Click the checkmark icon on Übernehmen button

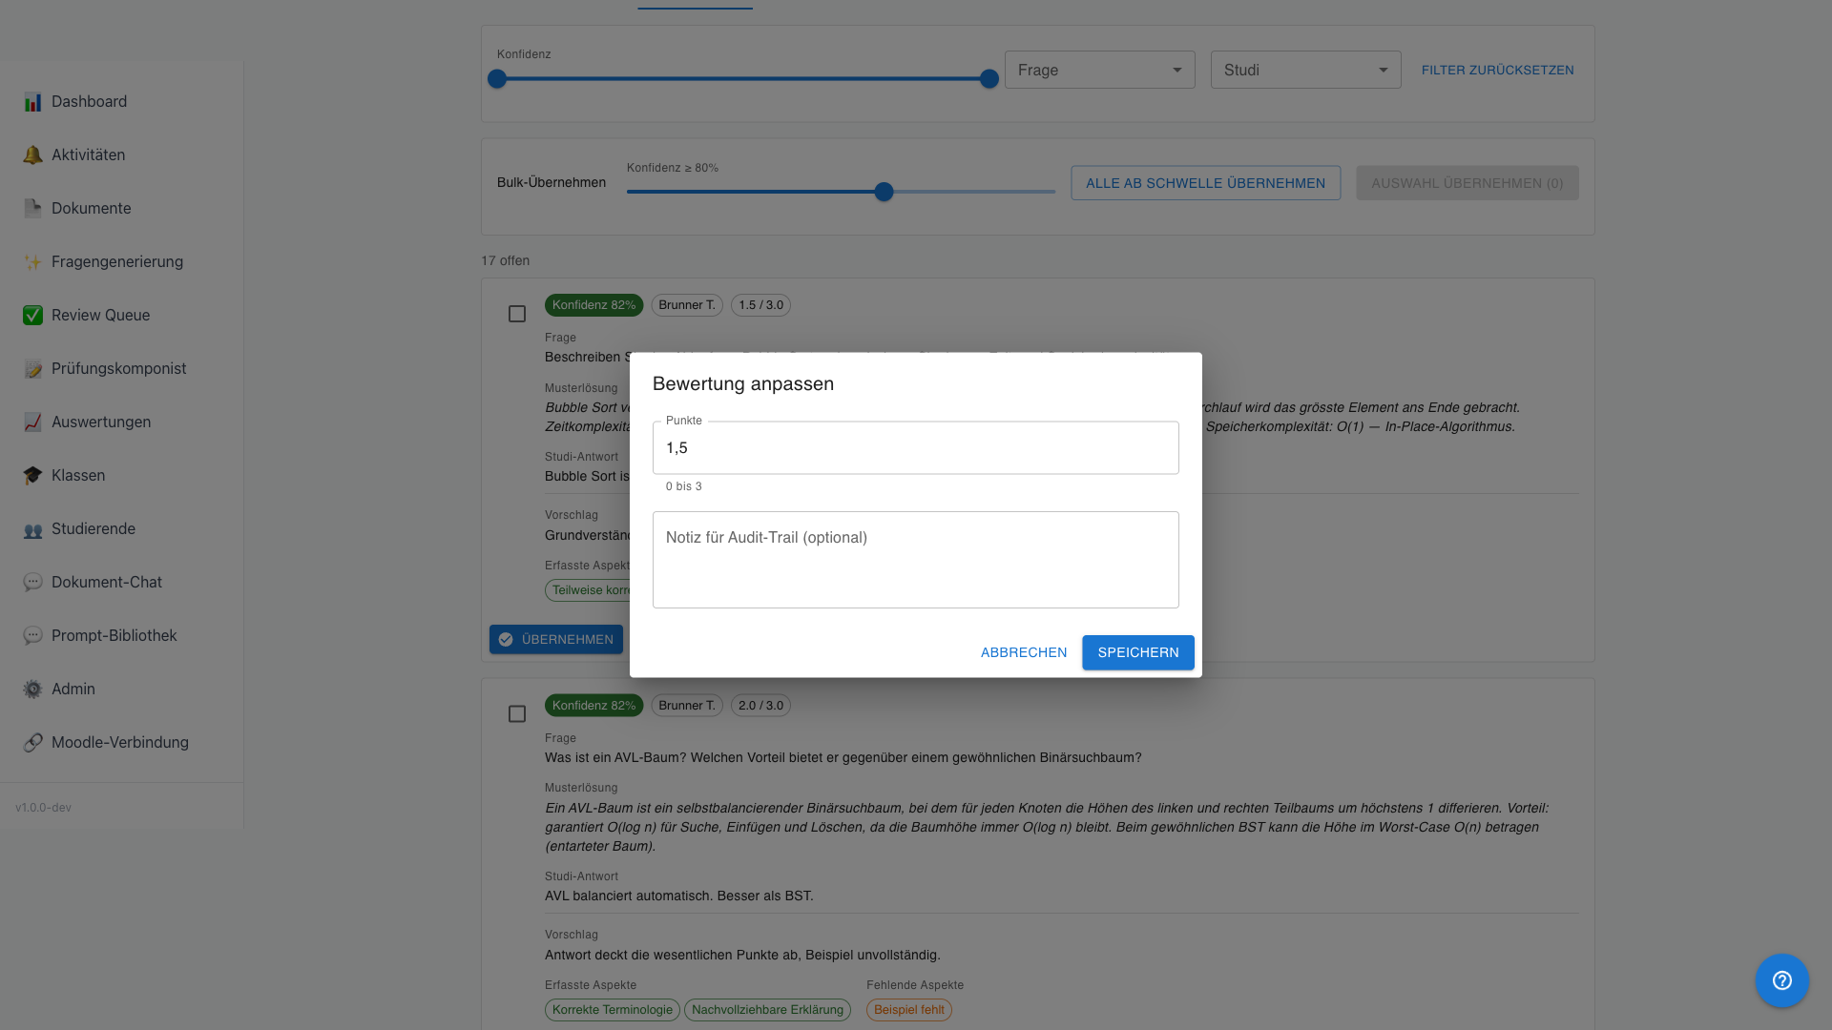pyautogui.click(x=506, y=640)
